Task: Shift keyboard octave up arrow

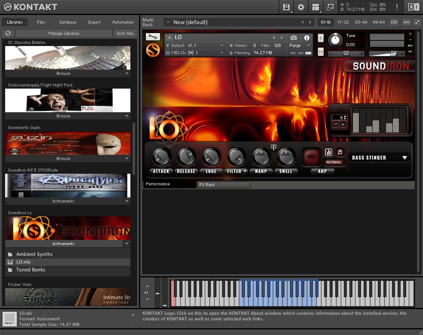Action: (147, 286)
